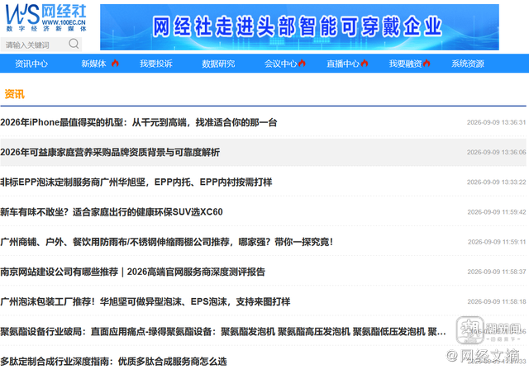Viewport: 529px width, 374px height.
Task: Open the SUV选XC60 article link
Action: (x=112, y=212)
